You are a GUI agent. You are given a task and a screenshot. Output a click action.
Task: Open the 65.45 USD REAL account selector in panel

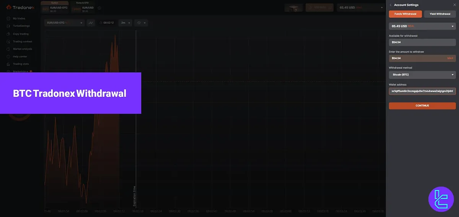pos(422,26)
